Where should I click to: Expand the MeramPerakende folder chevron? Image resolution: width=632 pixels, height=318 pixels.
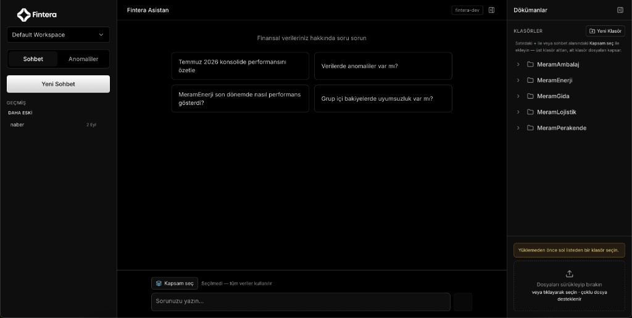click(518, 128)
